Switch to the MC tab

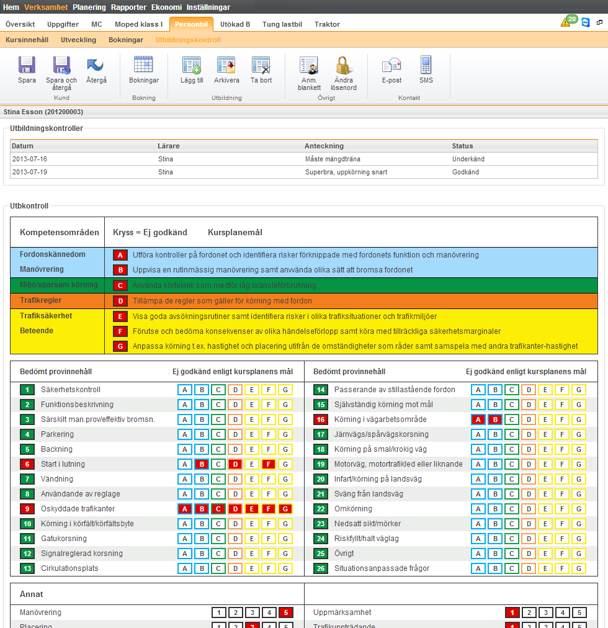(x=97, y=24)
